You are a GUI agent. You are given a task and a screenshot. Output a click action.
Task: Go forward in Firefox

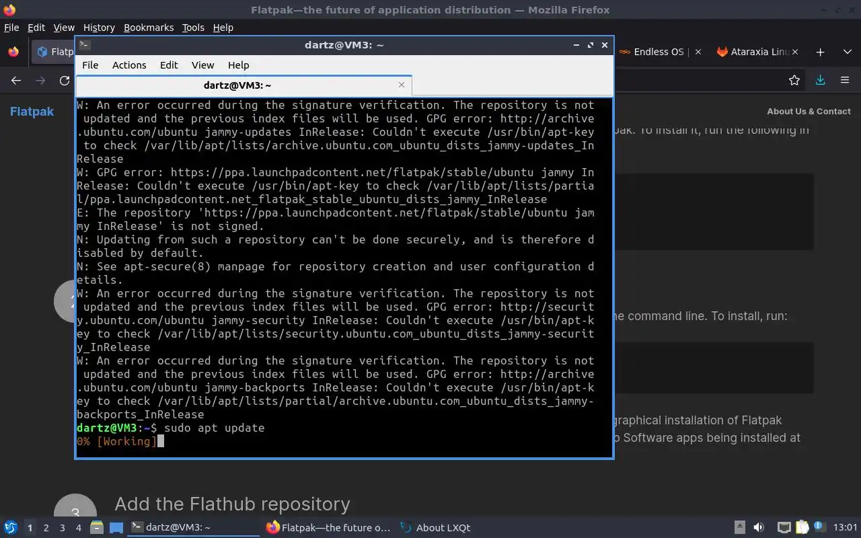pyautogui.click(x=40, y=81)
